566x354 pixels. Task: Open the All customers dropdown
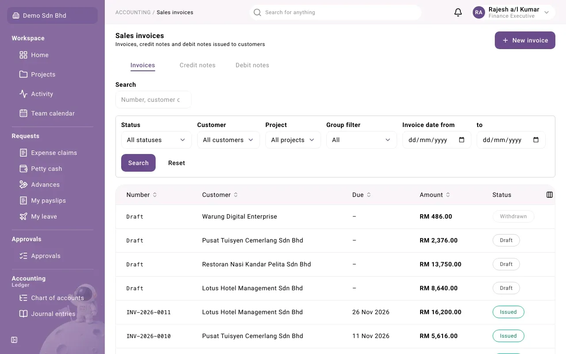coord(228,140)
